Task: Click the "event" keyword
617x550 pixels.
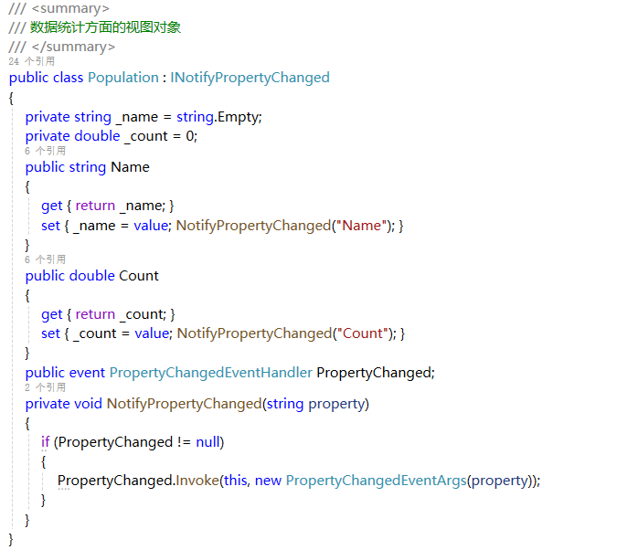Action: pos(87,373)
